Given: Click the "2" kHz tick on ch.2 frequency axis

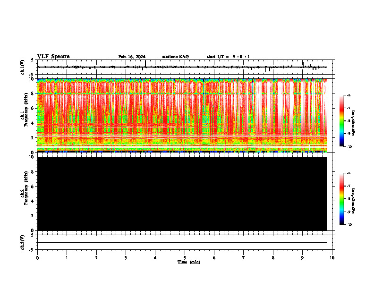Looking at the screenshot, I should click(x=33, y=216).
